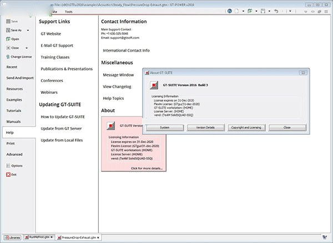The height and width of the screenshot is (243, 333).
Task: Click the Options icon in the left menu
Action: (8, 165)
